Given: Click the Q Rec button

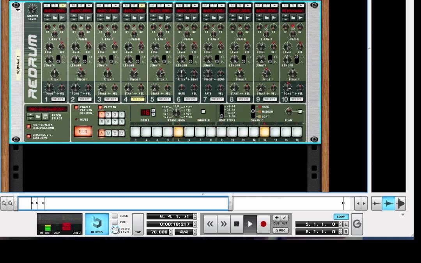Looking at the screenshot, I should pos(281,230).
